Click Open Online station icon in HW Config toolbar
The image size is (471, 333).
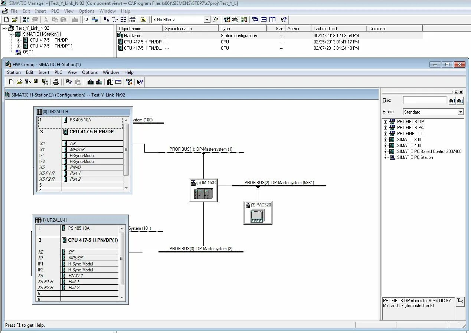(28, 82)
